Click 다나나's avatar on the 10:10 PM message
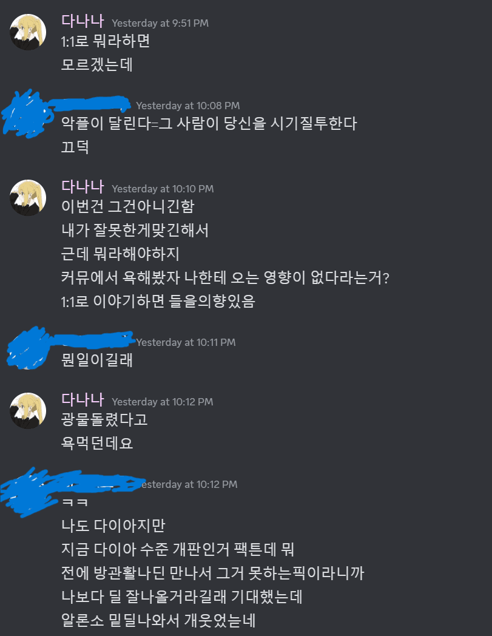492x636 pixels. pos(28,198)
